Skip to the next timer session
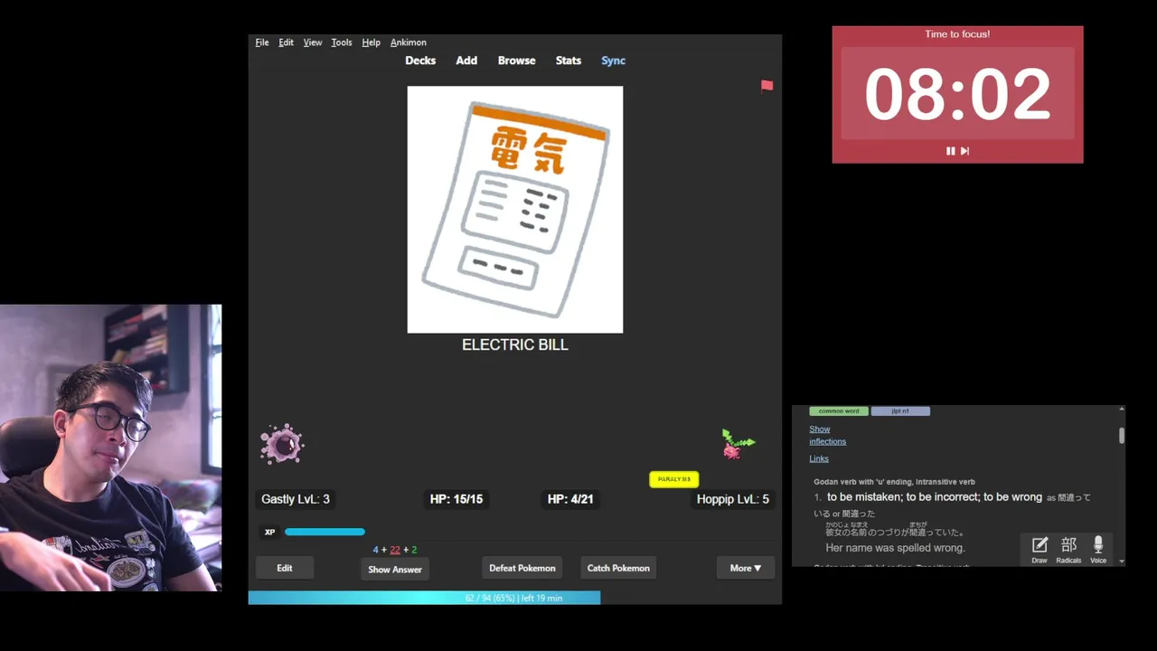The height and width of the screenshot is (651, 1157). click(x=964, y=151)
